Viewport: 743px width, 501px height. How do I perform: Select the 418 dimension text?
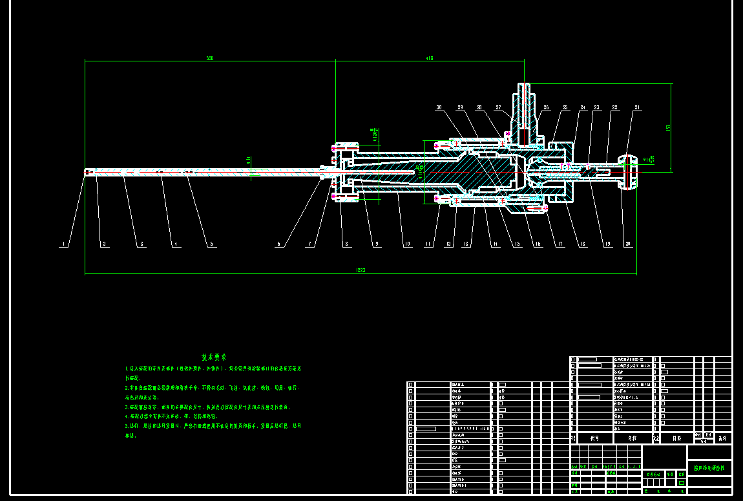coord(429,58)
